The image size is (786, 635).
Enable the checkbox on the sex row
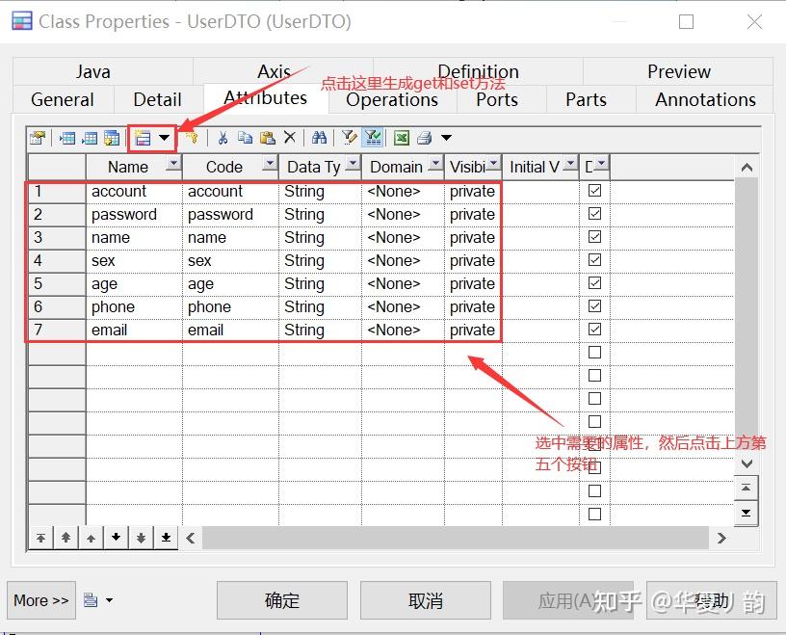pos(594,259)
